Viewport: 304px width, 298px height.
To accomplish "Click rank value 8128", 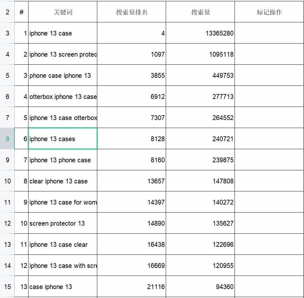I will 132,139.
